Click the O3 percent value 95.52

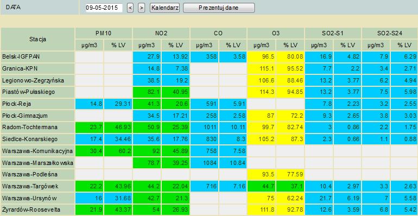tap(290, 68)
